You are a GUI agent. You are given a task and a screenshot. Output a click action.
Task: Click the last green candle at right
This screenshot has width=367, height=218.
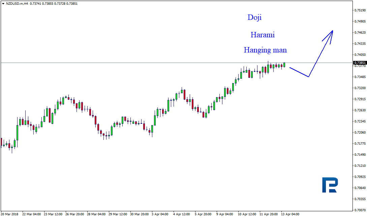[x=284, y=65]
